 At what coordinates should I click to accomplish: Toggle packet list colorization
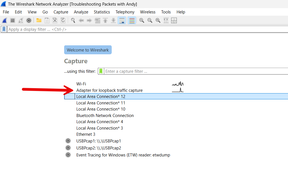[x=132, y=20]
